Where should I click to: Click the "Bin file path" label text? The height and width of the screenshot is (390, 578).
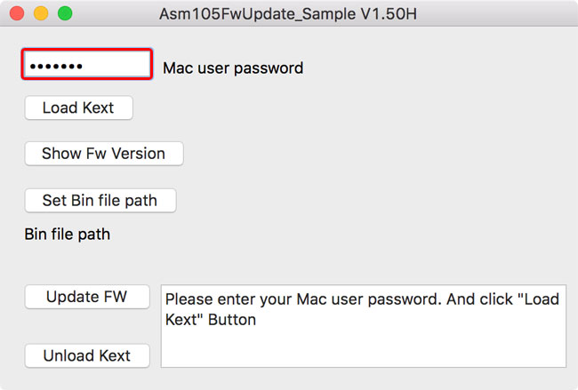tap(68, 235)
